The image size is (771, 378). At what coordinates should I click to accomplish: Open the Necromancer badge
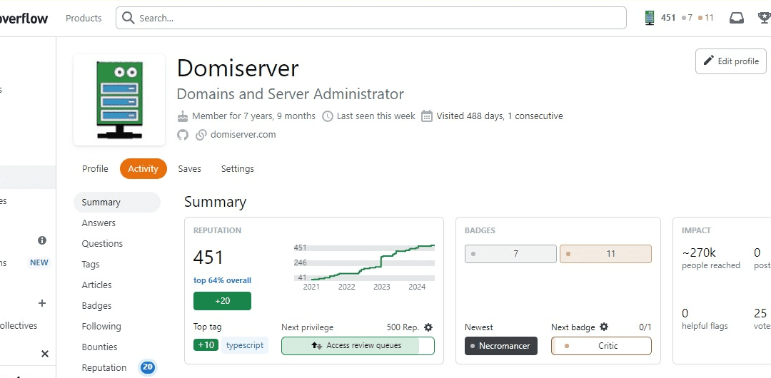coord(500,346)
